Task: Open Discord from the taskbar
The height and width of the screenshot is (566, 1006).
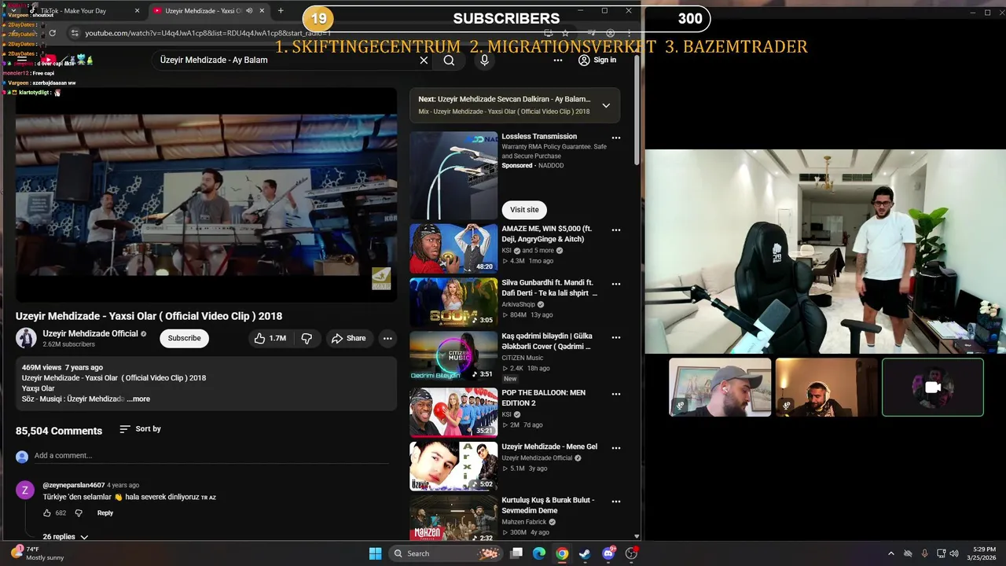Action: pos(608,553)
